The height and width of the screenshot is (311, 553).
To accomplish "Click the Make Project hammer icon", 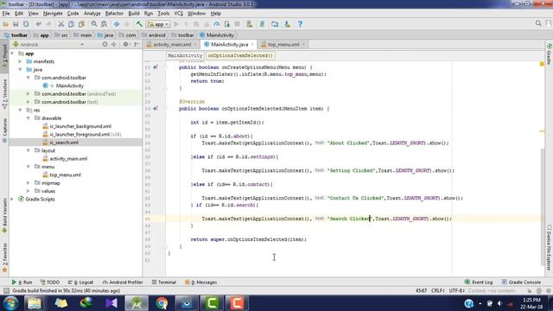I will pos(139,24).
